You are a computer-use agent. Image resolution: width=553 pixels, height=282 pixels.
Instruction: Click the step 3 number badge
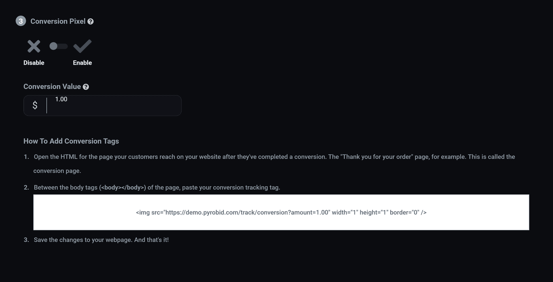[x=21, y=21]
